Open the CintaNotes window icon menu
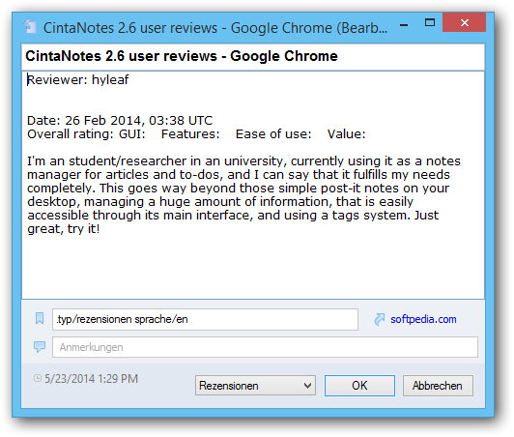This screenshot has width=514, height=437. pyautogui.click(x=31, y=27)
